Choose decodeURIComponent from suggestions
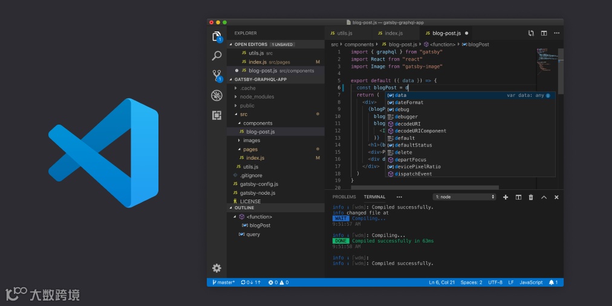 pyautogui.click(x=470, y=131)
